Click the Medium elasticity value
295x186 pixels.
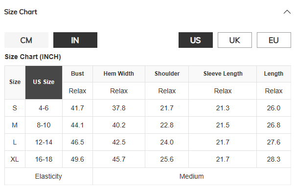pyautogui.click(x=191, y=176)
